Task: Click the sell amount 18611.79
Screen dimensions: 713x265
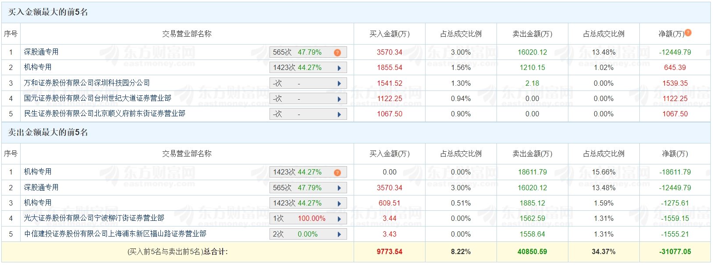Action: [x=532, y=172]
